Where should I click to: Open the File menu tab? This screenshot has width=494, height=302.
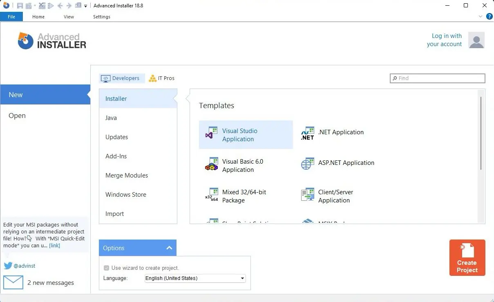coord(11,17)
